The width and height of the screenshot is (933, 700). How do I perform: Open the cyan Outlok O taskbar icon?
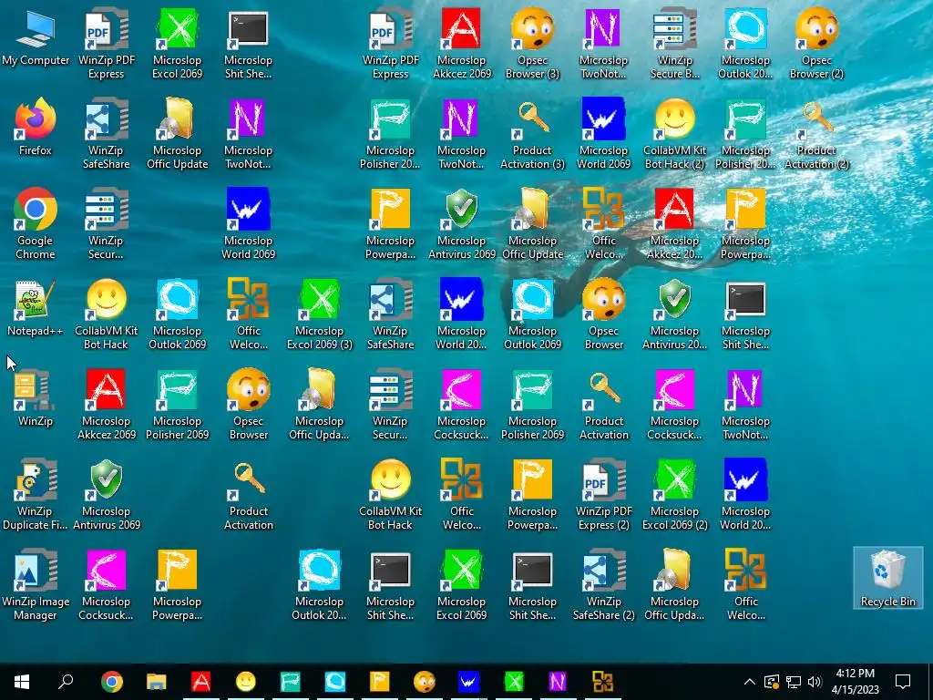tap(334, 682)
